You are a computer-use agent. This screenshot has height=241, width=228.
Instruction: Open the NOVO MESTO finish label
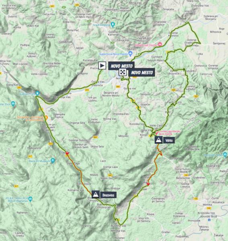[x=142, y=73]
